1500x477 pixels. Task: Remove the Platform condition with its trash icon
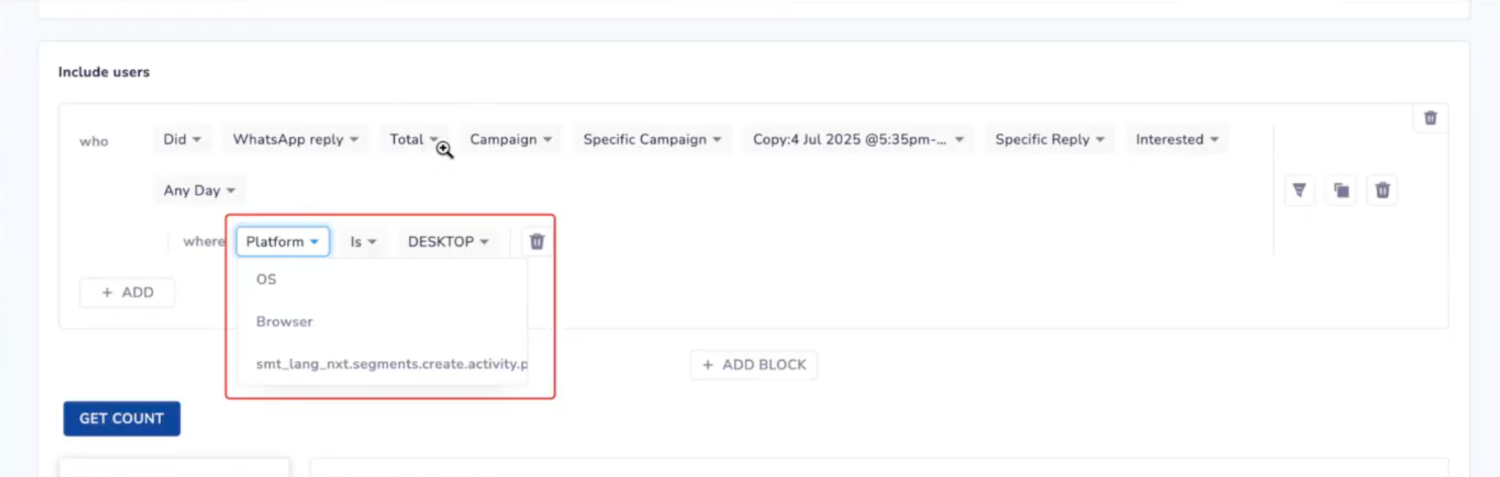pos(535,241)
